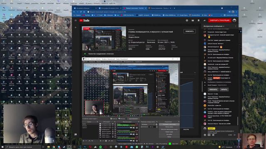Open the YouTube Studio hamburger menu
The height and width of the screenshot is (149, 266).
(76, 20)
